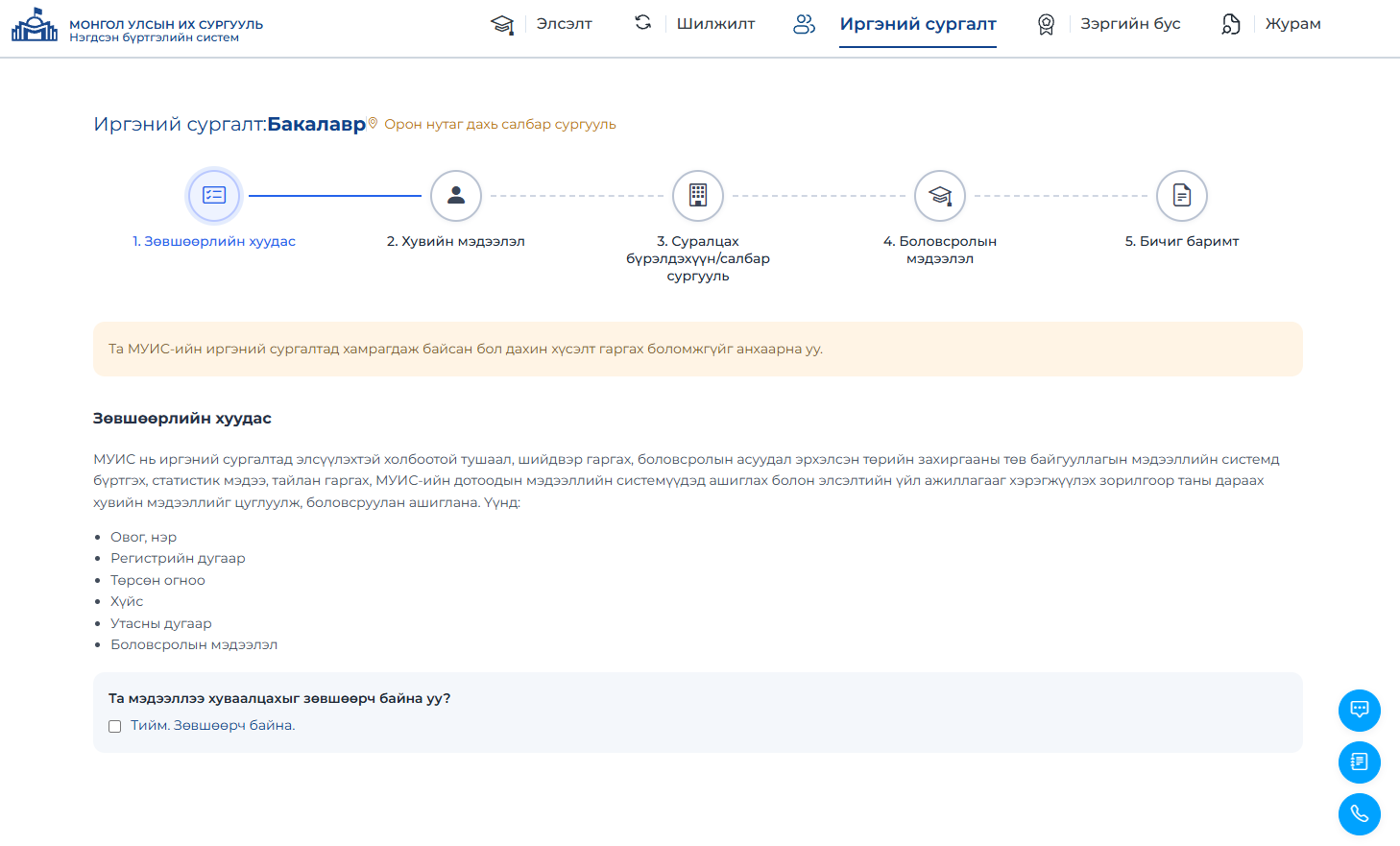Open the Журам menu item
The image size is (1400, 846).
[x=1292, y=24]
